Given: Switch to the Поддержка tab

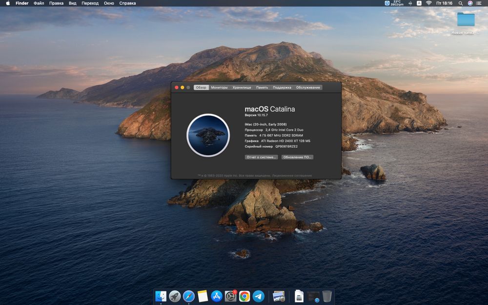Looking at the screenshot, I should coord(282,87).
